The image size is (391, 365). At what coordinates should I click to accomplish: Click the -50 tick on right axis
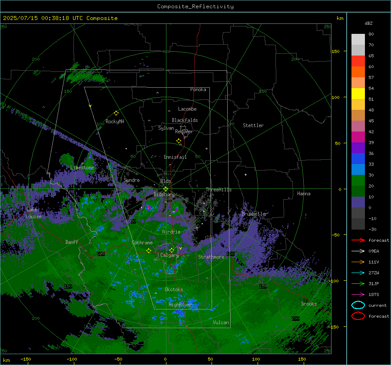tap(336, 235)
